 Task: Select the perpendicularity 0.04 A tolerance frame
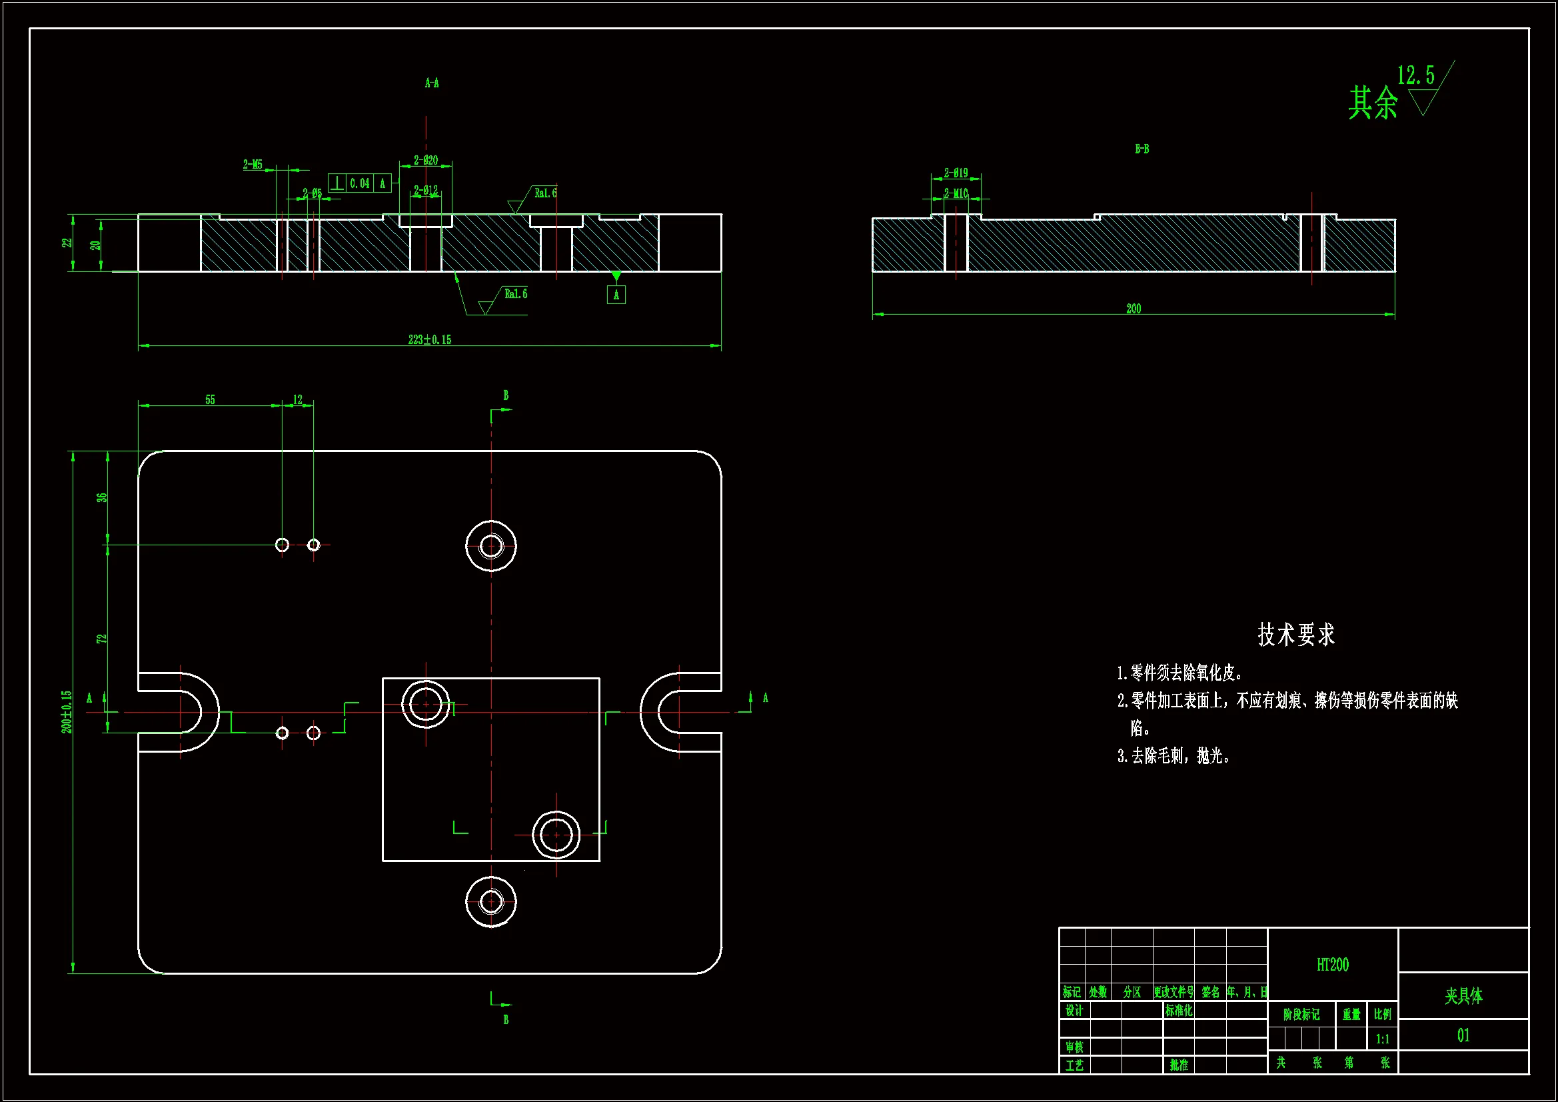click(360, 183)
